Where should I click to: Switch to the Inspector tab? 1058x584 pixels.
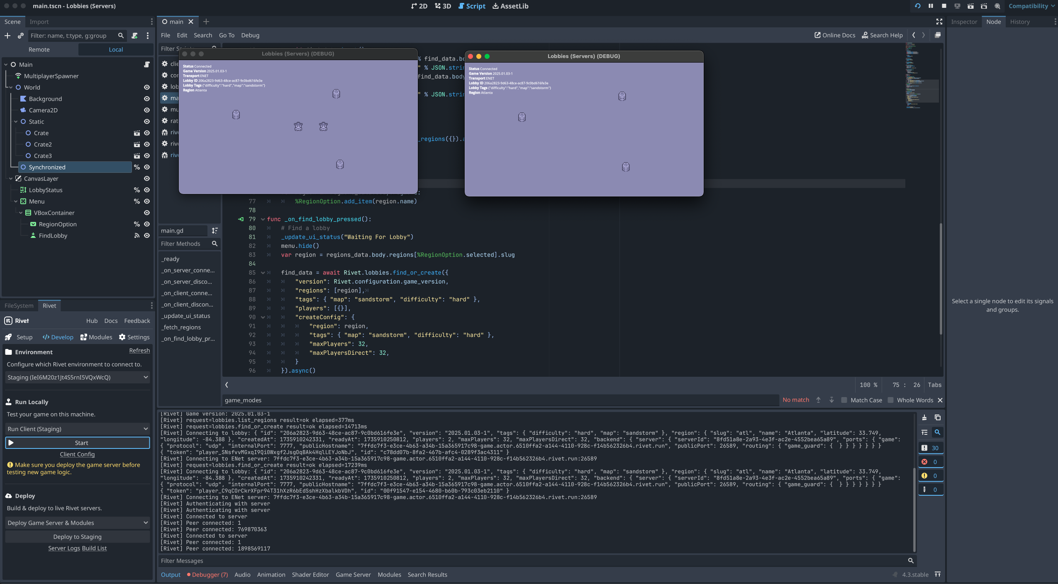(964, 22)
